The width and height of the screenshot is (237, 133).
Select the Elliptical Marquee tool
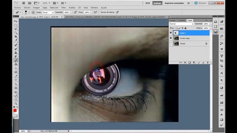tap(16, 25)
